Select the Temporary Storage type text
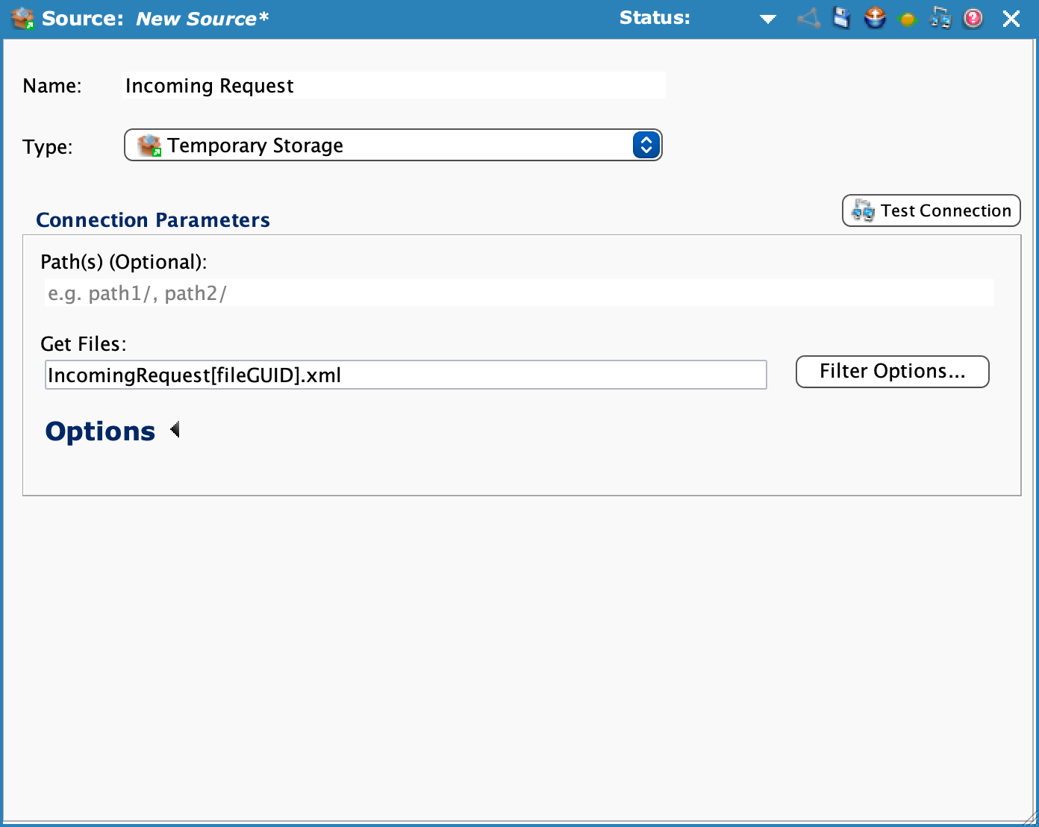This screenshot has width=1039, height=827. [x=255, y=146]
